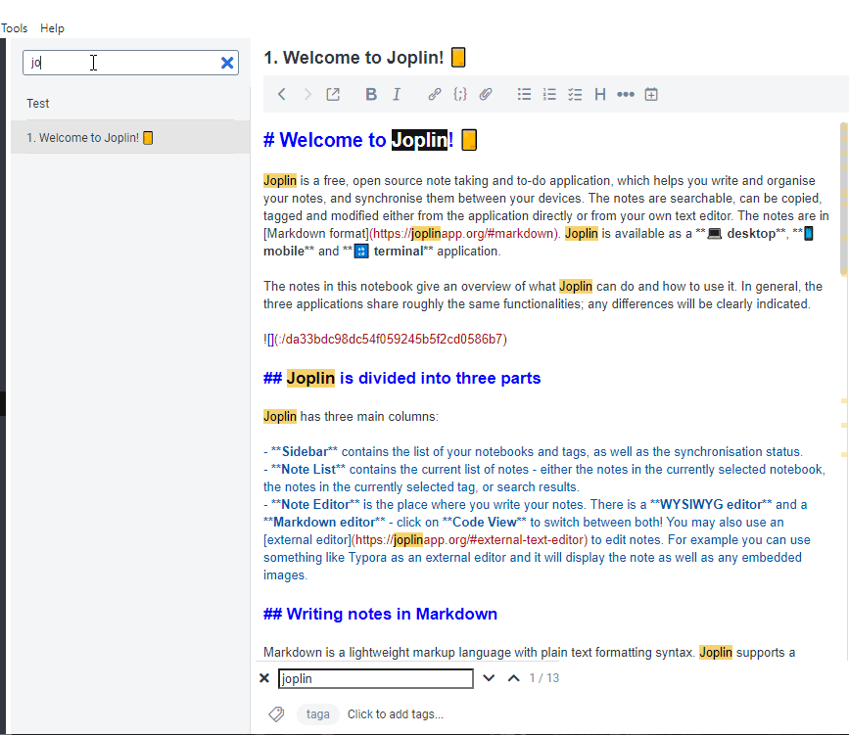The width and height of the screenshot is (849, 735).
Task: Open the Help menu
Action: 52,28
